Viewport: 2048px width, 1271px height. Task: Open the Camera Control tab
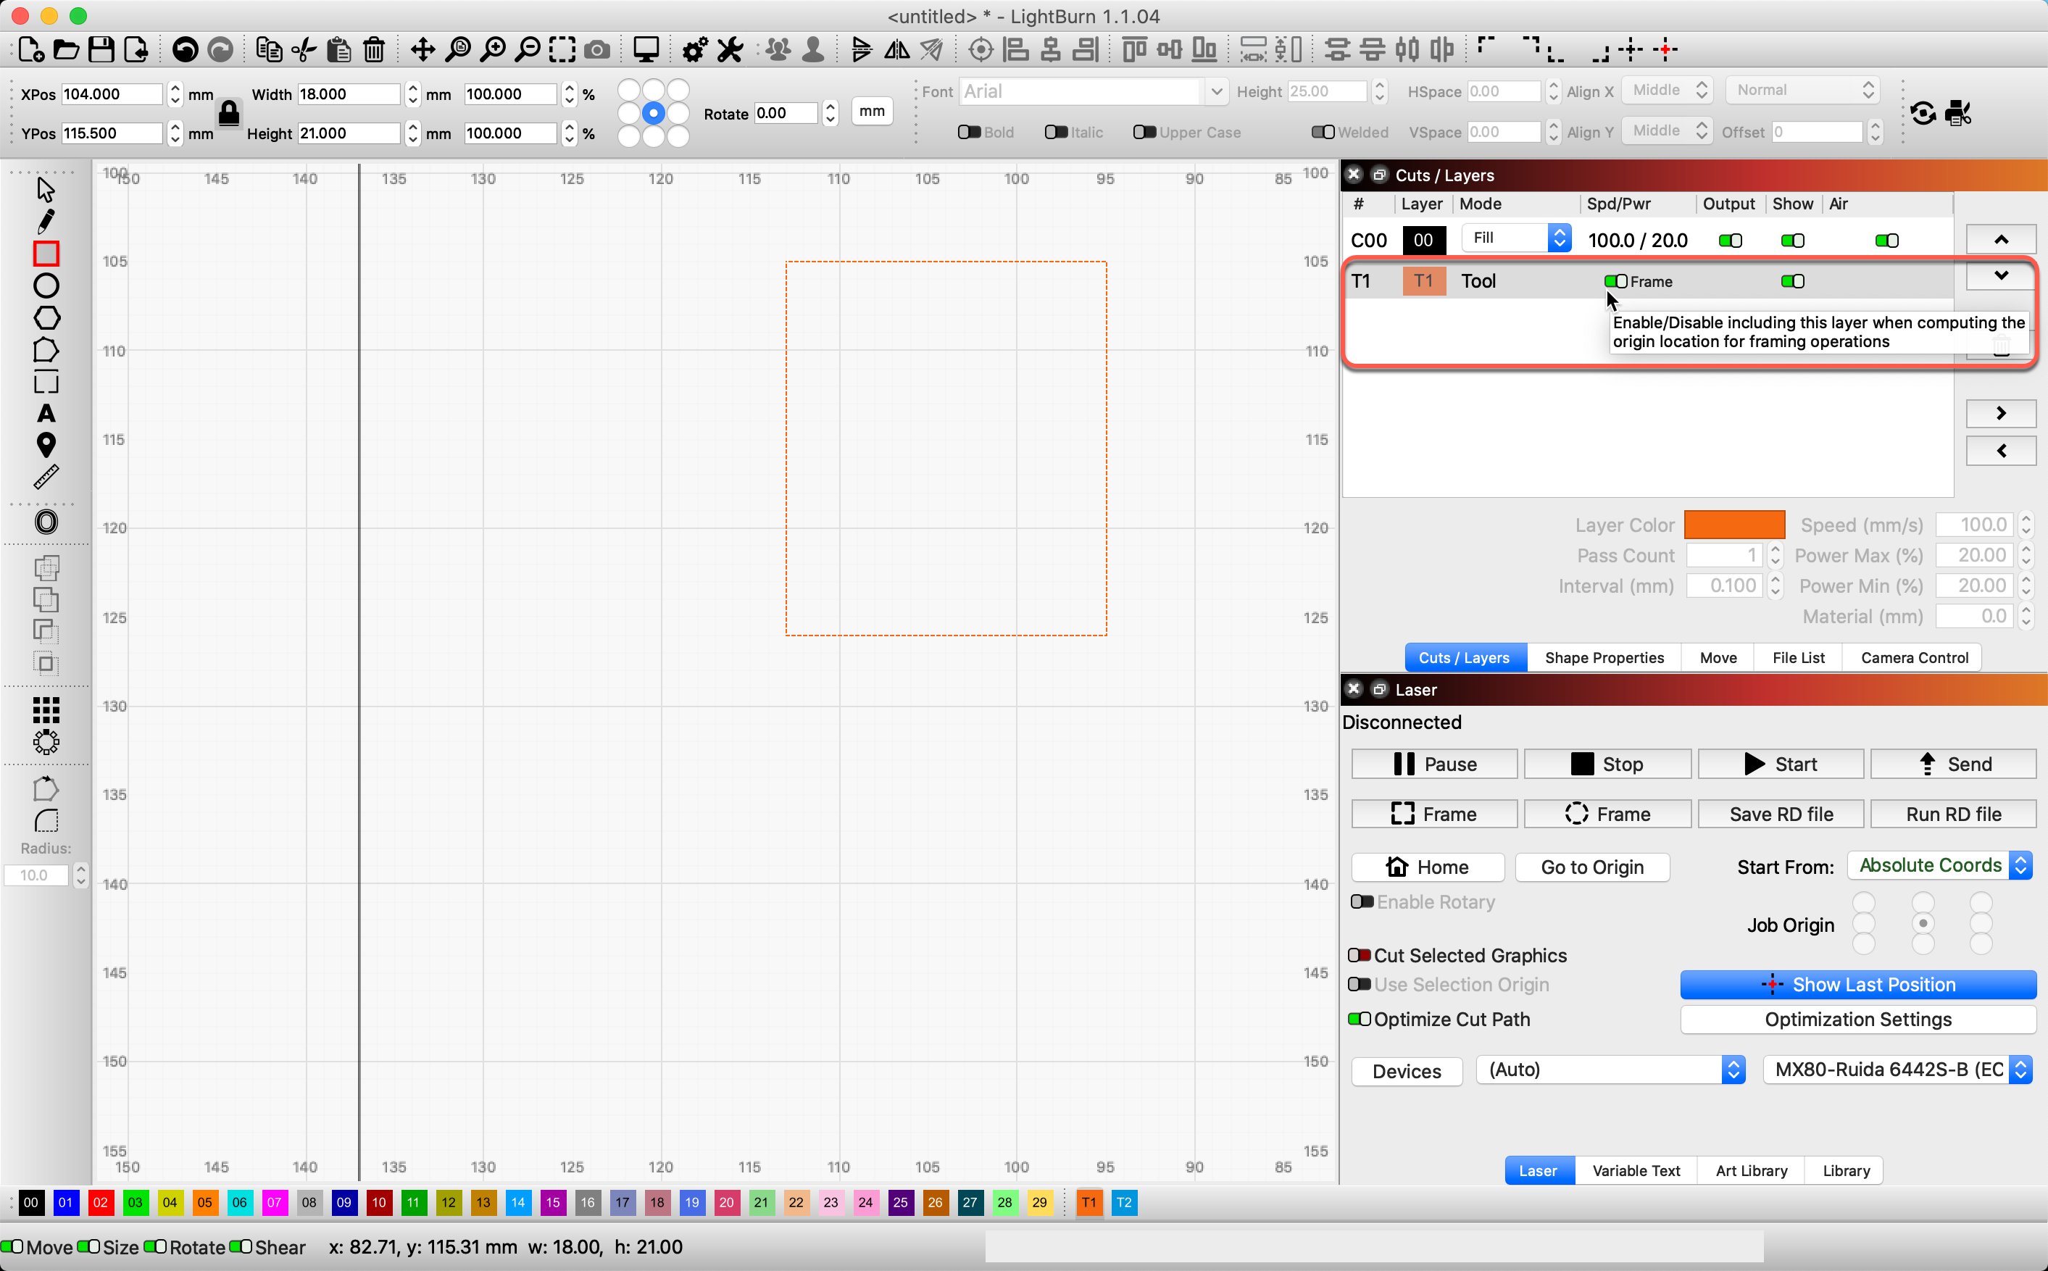(x=1913, y=658)
